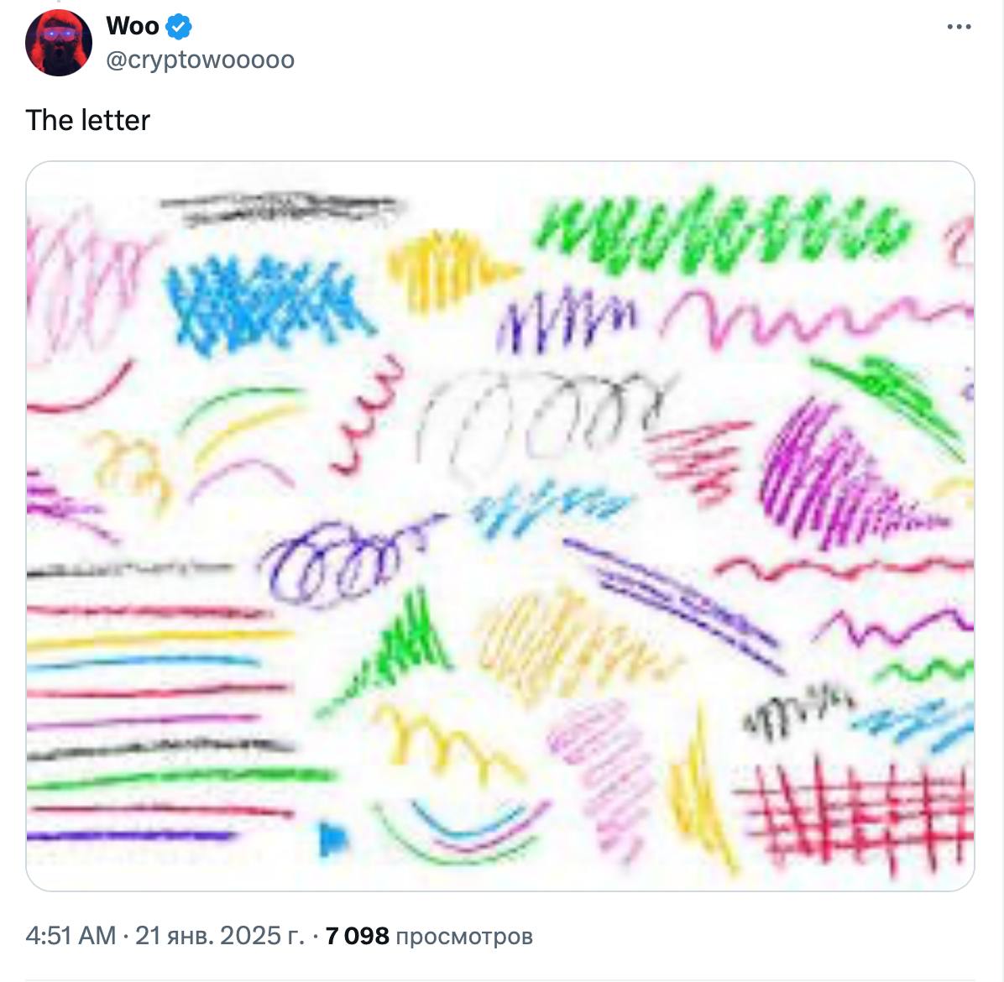The width and height of the screenshot is (1004, 982).
Task: Click the black smudged stroke at image top
Action: pyautogui.click(x=280, y=206)
